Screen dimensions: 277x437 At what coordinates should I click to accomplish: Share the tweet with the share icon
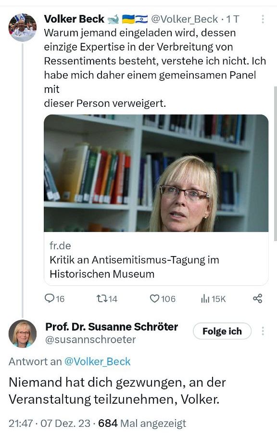(x=257, y=298)
